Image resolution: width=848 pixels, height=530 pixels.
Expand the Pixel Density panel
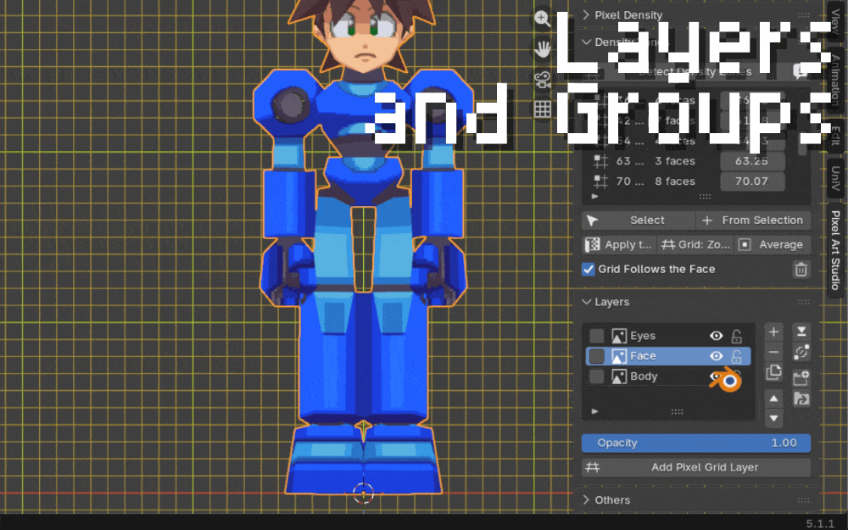click(586, 15)
